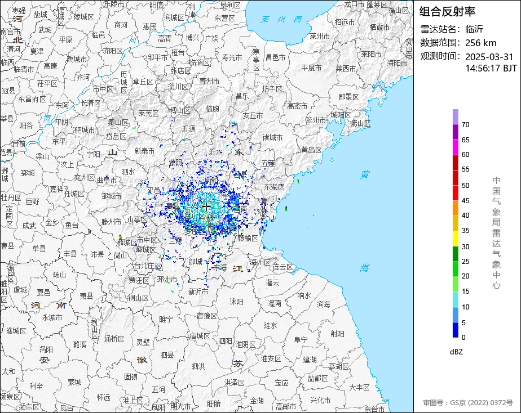This screenshot has width=521, height=413.
Task: Click the 灵璧 map label
Action: tap(143, 342)
